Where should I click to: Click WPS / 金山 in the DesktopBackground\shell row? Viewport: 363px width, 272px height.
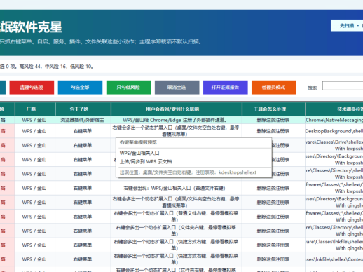[x=34, y=131]
